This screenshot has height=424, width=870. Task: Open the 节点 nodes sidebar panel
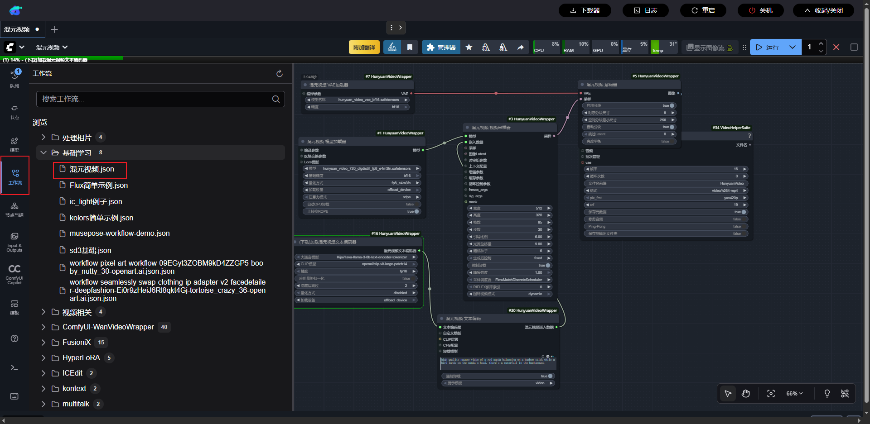[x=14, y=112]
